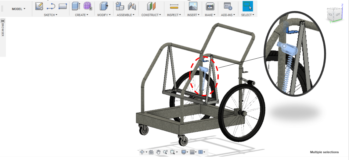Image resolution: width=349 pixels, height=160 pixels.
Task: Open Grid and Snaps icon
Action: coord(192,152)
